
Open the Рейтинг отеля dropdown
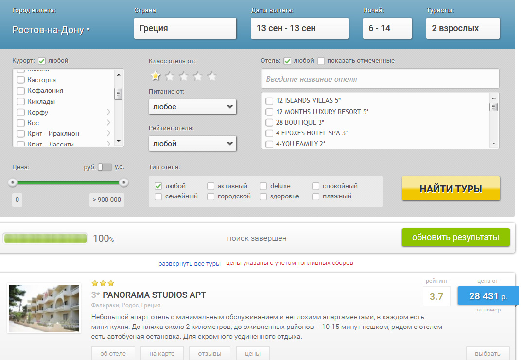(192, 144)
